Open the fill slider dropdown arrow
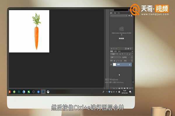Image resolution: width=175 pixels, height=116 pixels. tap(132, 61)
